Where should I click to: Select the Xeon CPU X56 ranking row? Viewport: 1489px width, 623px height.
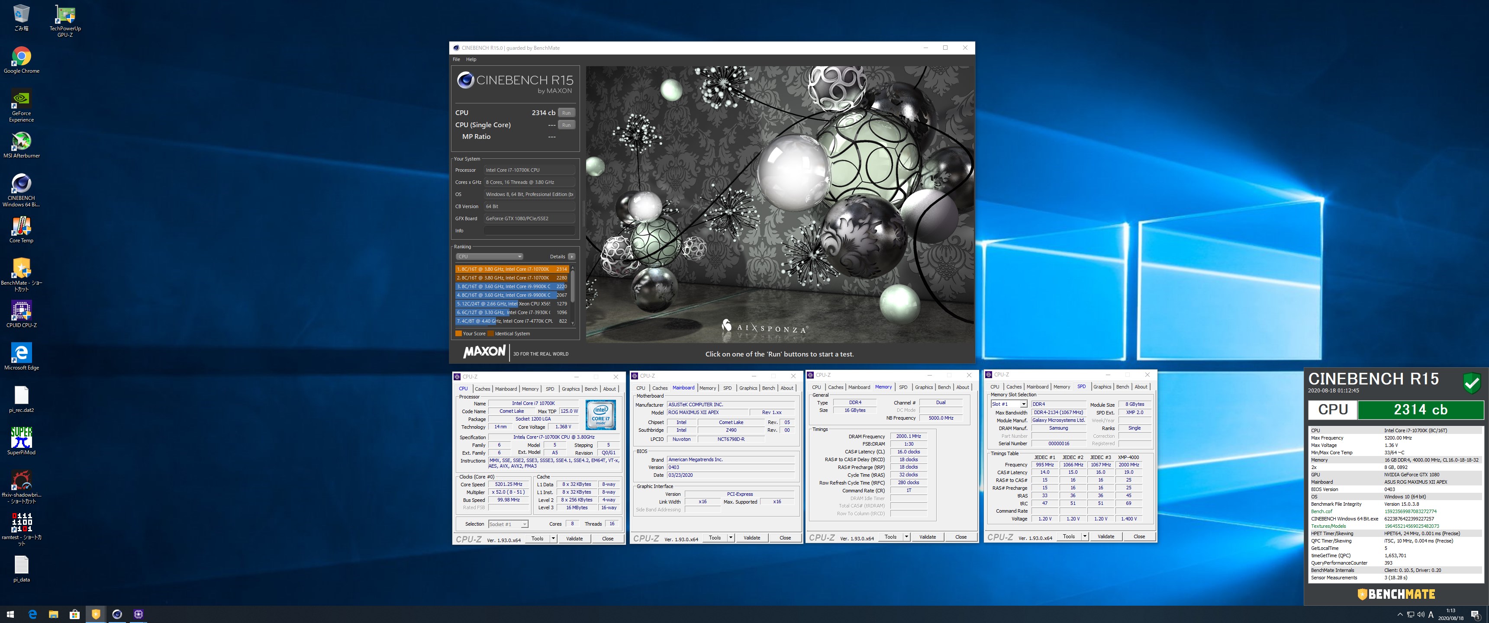[x=512, y=304]
